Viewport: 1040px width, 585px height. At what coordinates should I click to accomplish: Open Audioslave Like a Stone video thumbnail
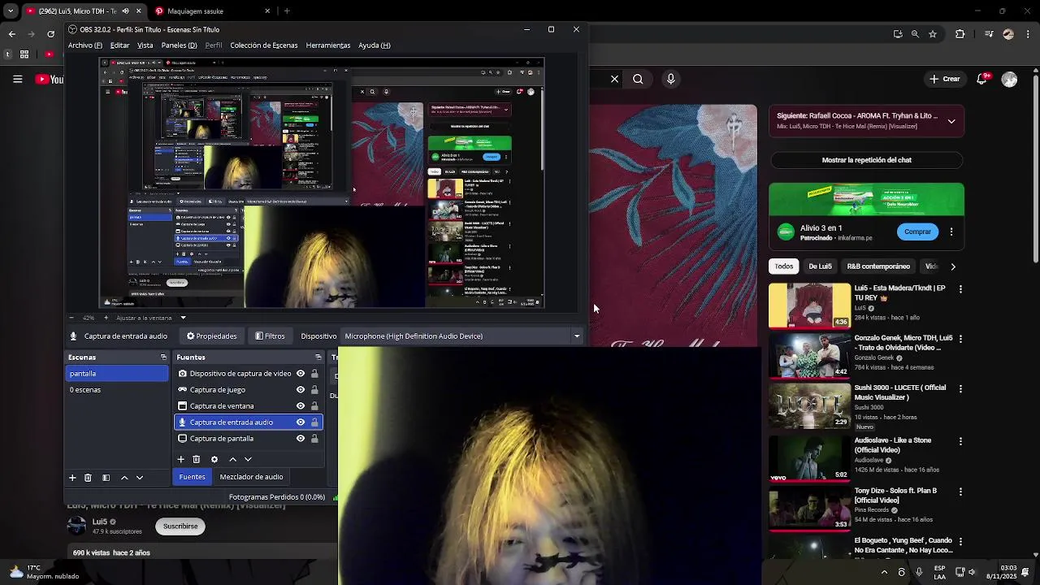[x=809, y=457]
